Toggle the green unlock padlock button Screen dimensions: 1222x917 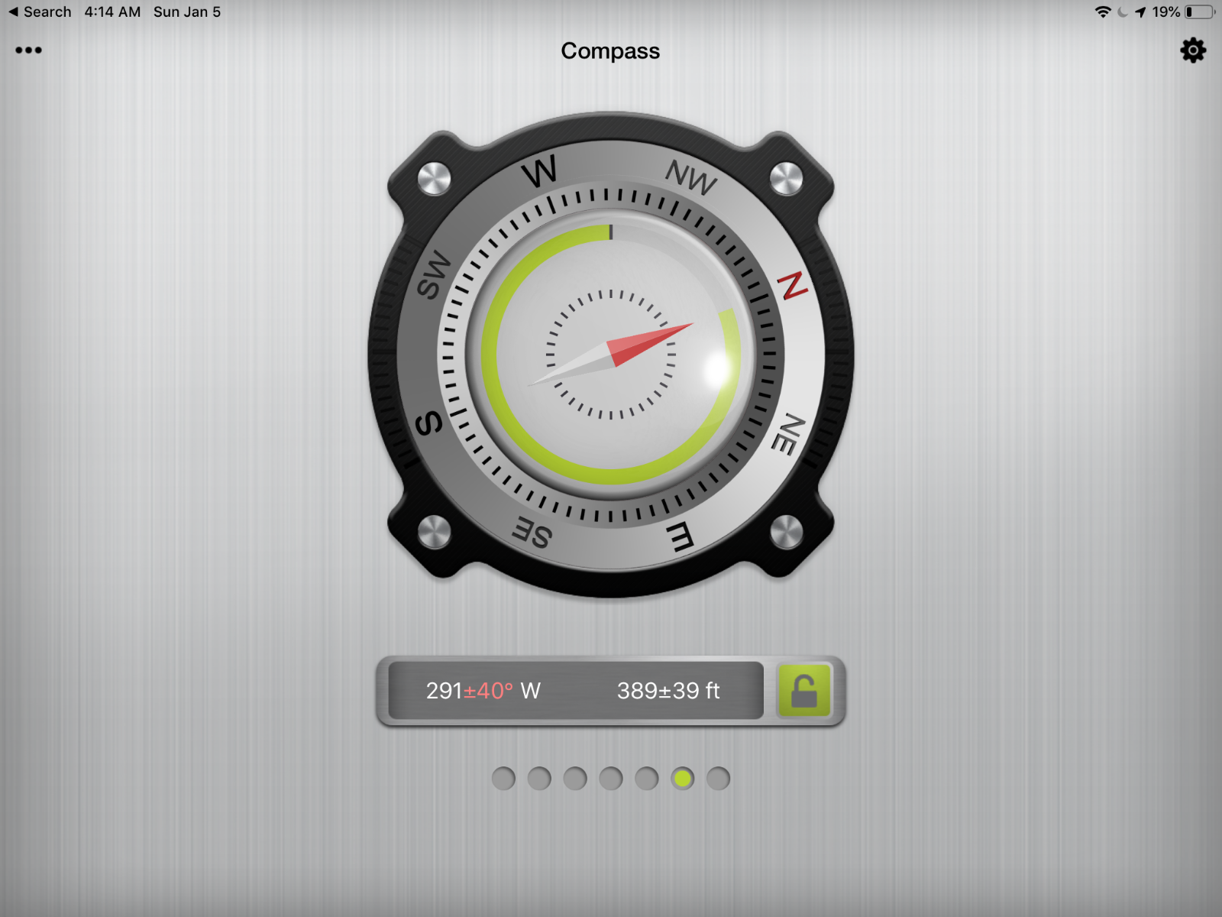pyautogui.click(x=803, y=691)
